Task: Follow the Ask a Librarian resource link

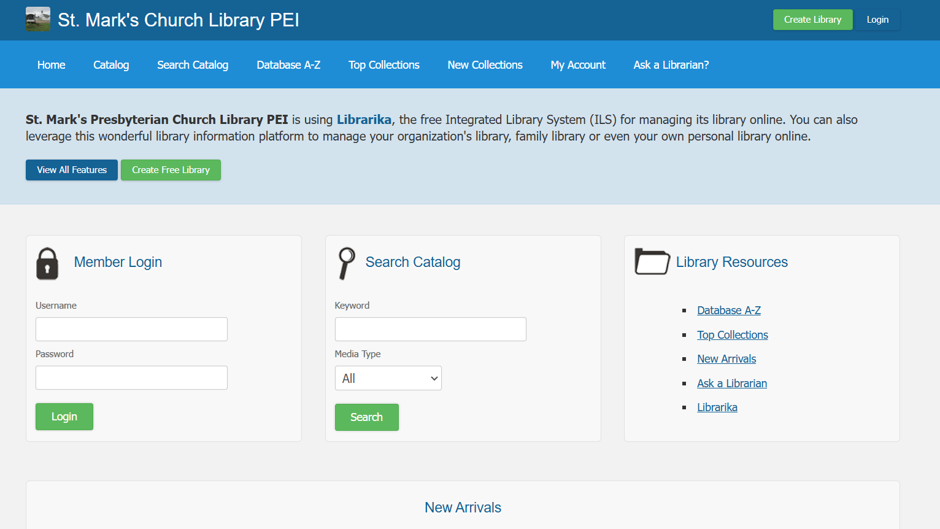Action: 732,384
